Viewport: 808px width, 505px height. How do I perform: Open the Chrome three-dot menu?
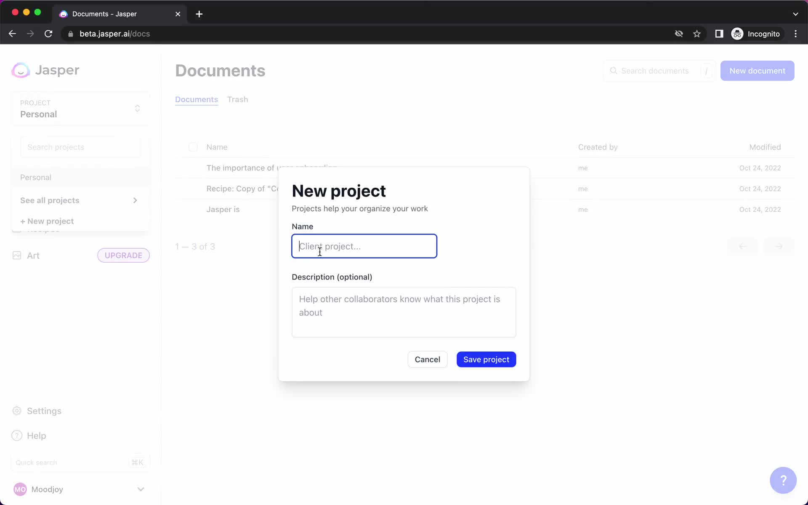[x=795, y=34]
